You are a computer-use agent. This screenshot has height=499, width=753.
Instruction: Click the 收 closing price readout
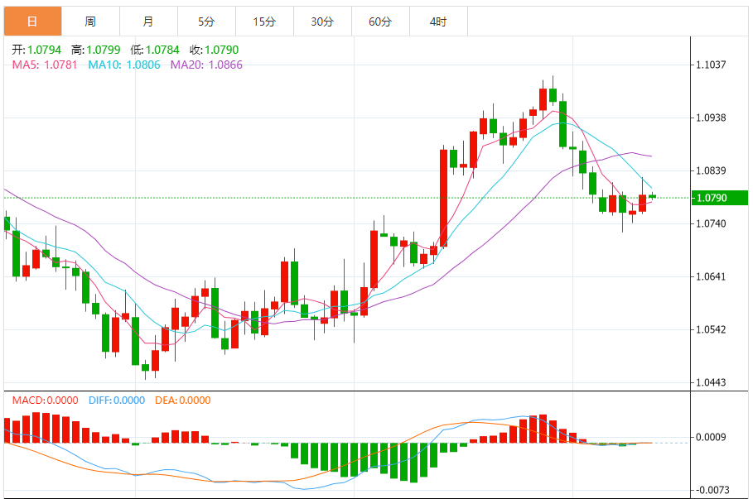click(215, 50)
